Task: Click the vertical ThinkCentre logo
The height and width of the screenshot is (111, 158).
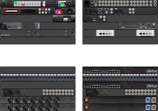Action: [39, 26]
